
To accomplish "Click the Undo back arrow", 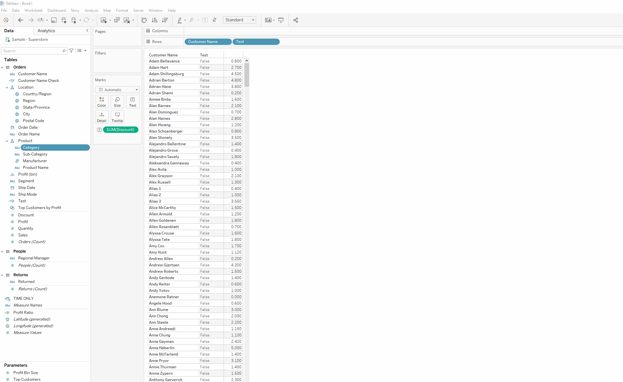I will [x=21, y=20].
